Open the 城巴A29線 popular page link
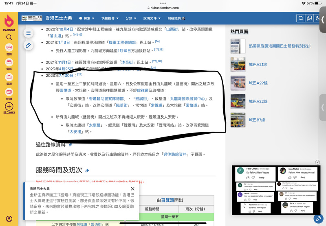 [258, 83]
